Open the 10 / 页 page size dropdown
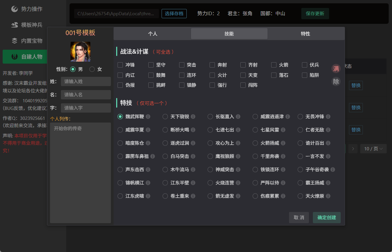392x252 pixels. (373, 149)
